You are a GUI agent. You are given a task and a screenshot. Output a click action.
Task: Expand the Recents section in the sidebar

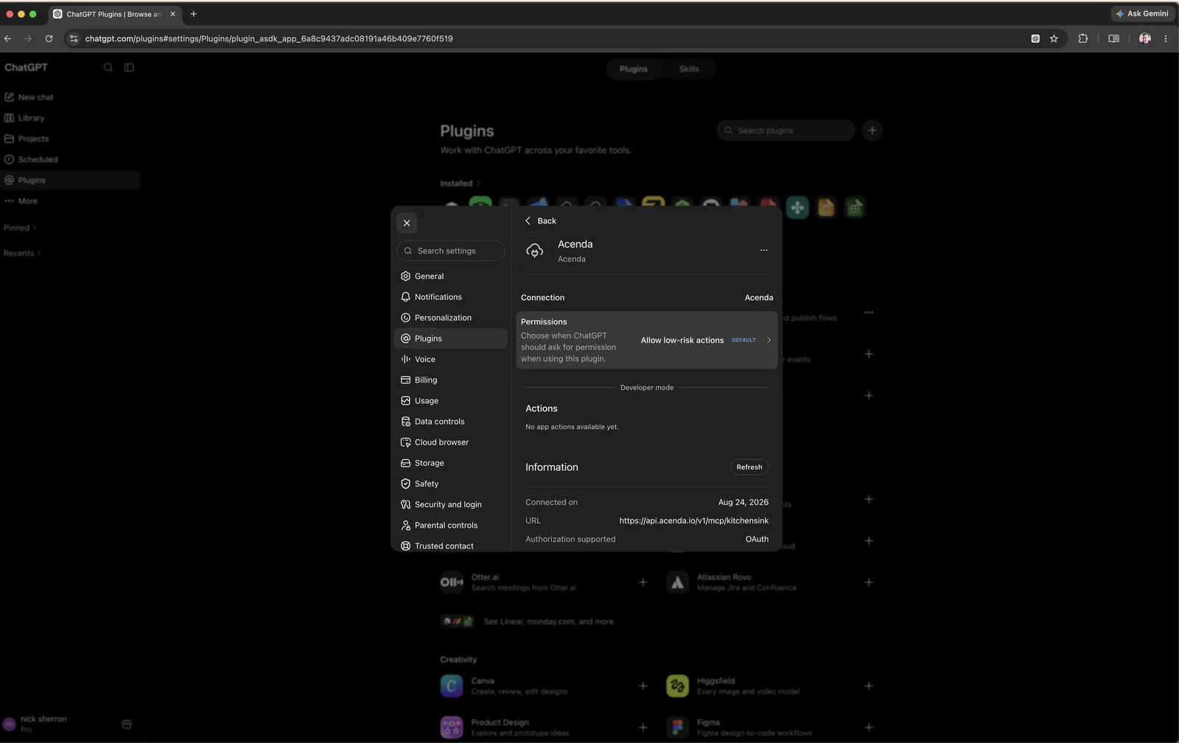click(x=22, y=253)
